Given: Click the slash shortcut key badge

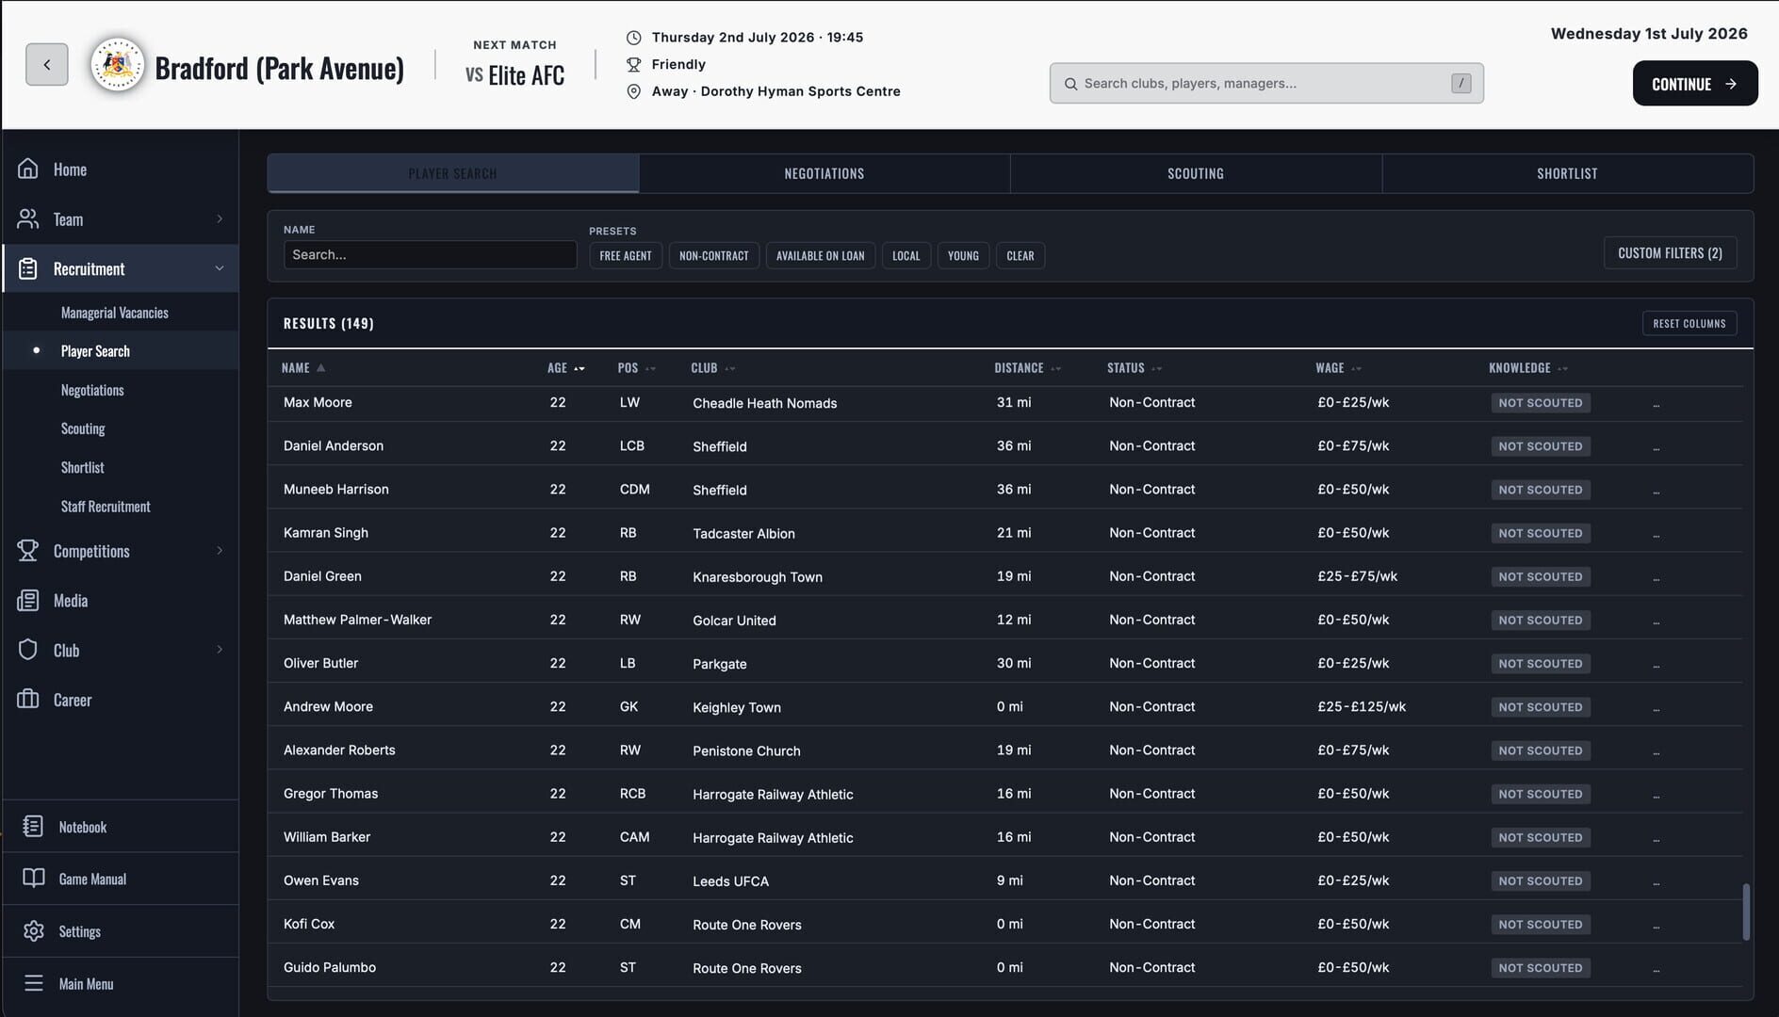Looking at the screenshot, I should (x=1461, y=83).
